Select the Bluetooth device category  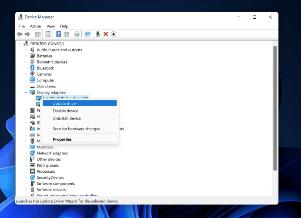pos(45,68)
